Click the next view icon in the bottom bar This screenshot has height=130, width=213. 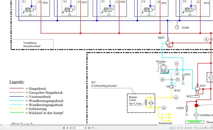[x=96, y=128]
